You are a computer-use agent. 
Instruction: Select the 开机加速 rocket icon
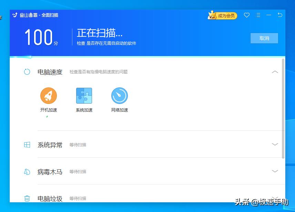49,96
